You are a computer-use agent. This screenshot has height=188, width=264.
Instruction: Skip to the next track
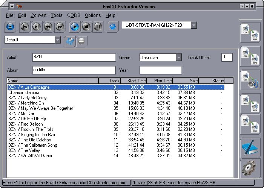pos(37,27)
